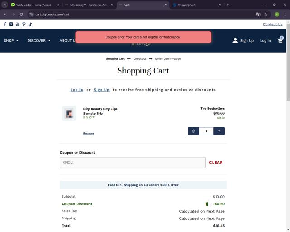The width and height of the screenshot is (290, 232).
Task: Click the Sign Up promo link
Action: pyautogui.click(x=101, y=90)
